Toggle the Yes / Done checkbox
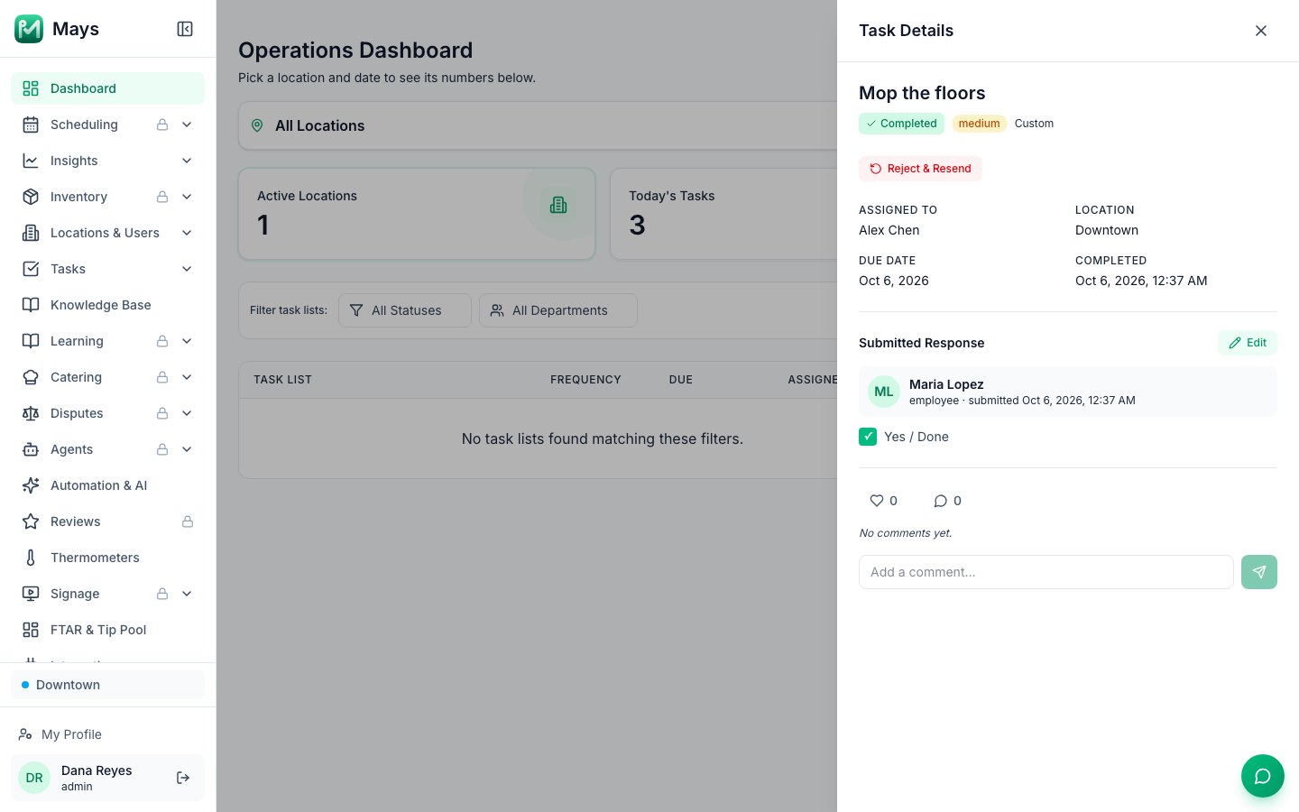This screenshot has height=812, width=1299. tap(868, 437)
